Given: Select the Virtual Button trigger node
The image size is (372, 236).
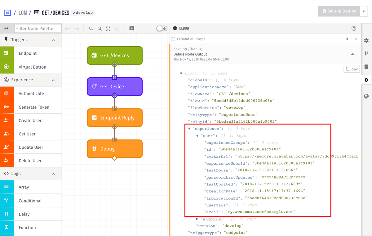Looking at the screenshot, I should pyautogui.click(x=31, y=67).
